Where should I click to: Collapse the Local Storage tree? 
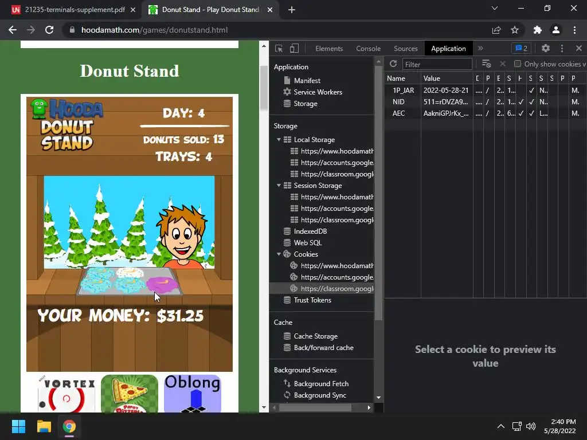279,140
